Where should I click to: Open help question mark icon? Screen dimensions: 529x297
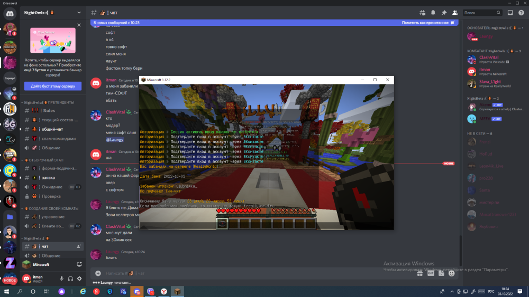click(x=521, y=13)
